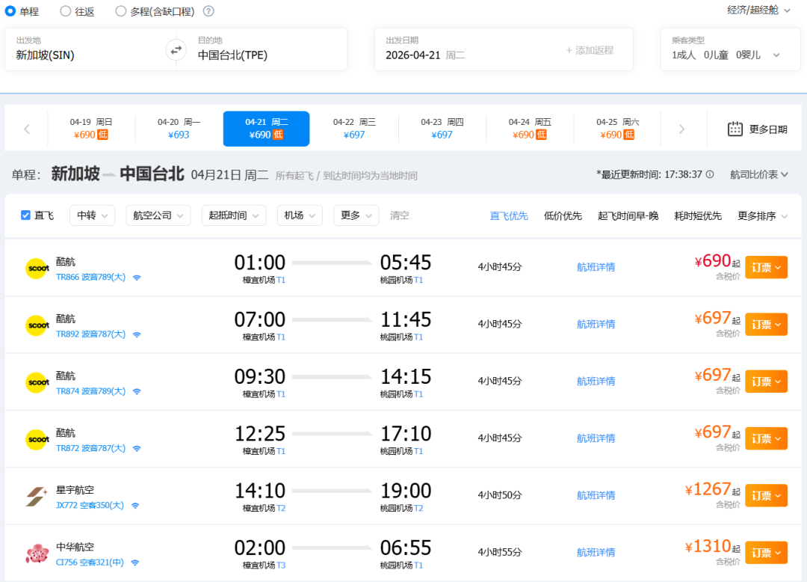Click next dates arrow in date strip
The height and width of the screenshot is (582, 807).
pyautogui.click(x=681, y=129)
